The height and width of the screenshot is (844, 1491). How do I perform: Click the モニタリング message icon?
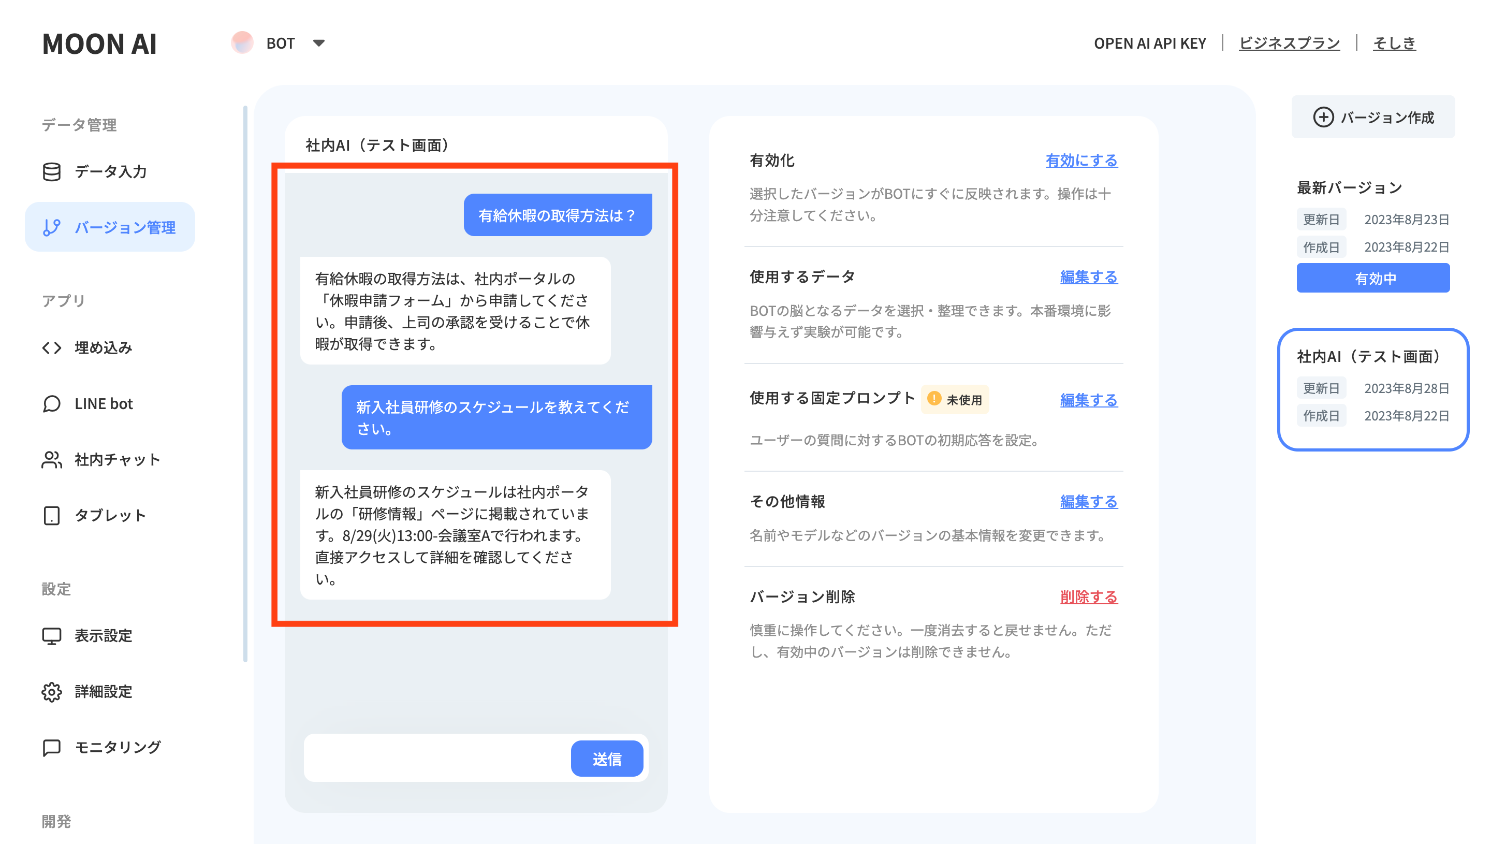pyautogui.click(x=52, y=747)
